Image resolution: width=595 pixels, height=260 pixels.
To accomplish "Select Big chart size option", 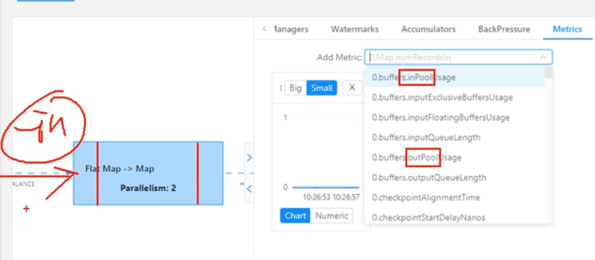I will (x=295, y=88).
